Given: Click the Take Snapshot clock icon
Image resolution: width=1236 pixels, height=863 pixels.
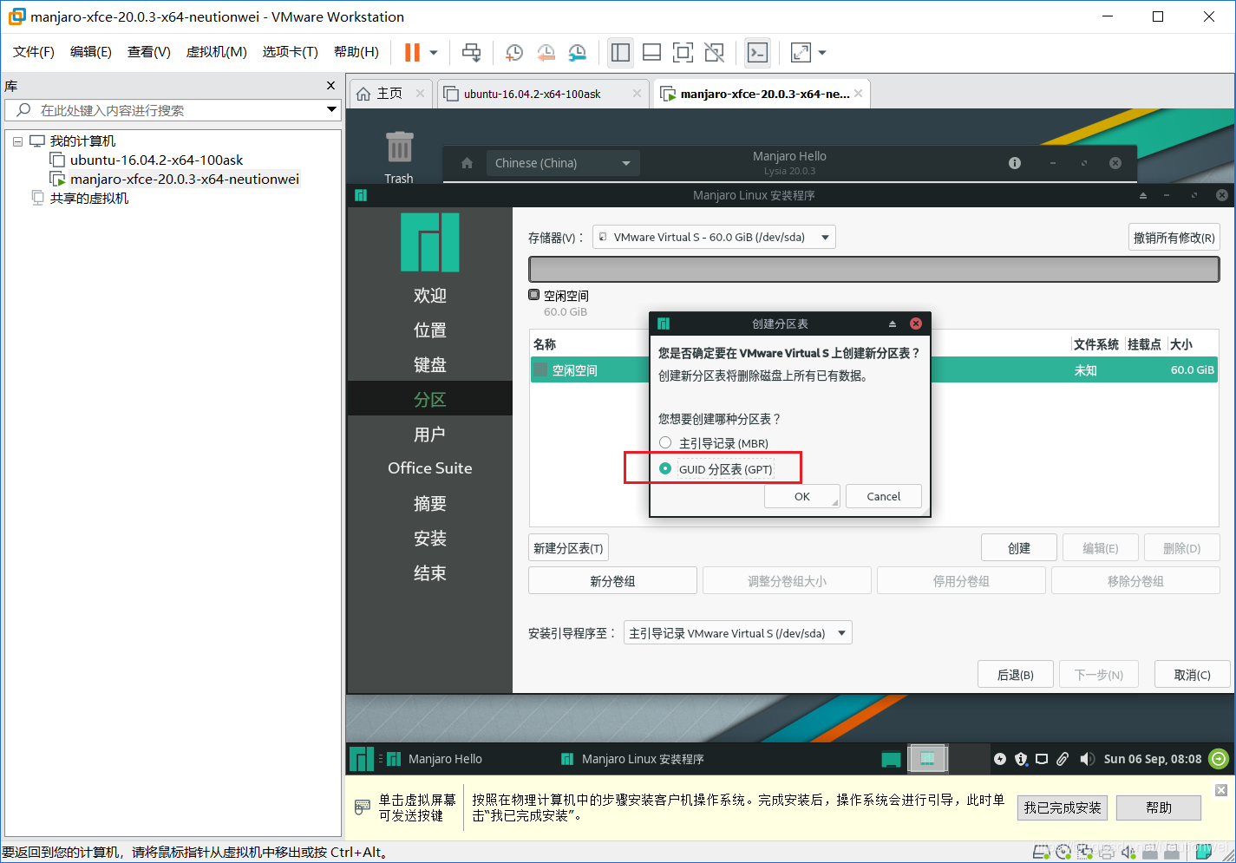Looking at the screenshot, I should click(x=514, y=53).
